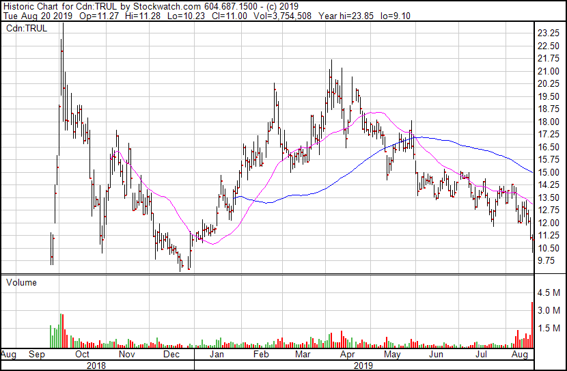Screen dimensions: 567x371
Task: Click the 'Hi=11.28' high price text
Action: pyautogui.click(x=143, y=16)
